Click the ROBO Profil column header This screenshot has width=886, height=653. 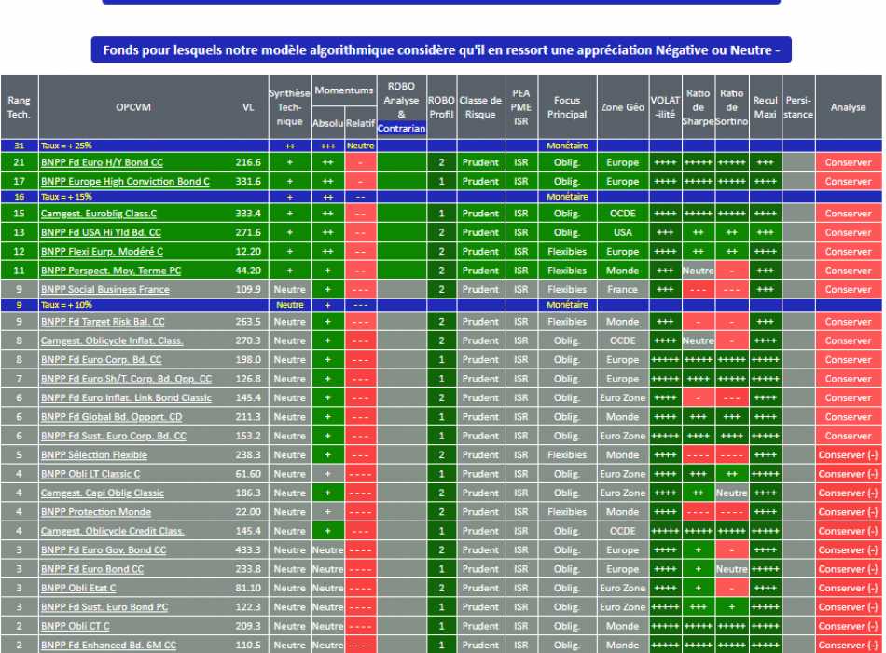[441, 107]
